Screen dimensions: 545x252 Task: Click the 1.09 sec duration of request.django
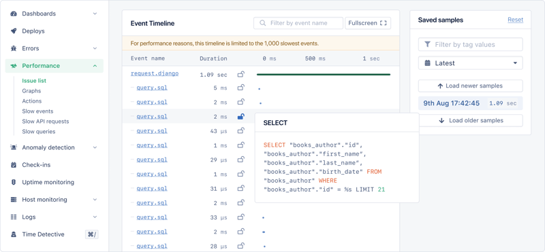coord(213,75)
